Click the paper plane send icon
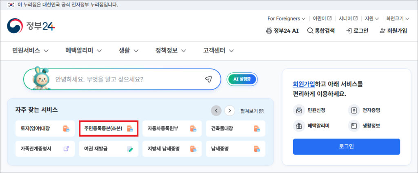This screenshot has height=173, width=418. (209, 79)
